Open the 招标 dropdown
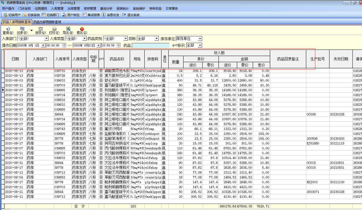362x210 pixels. pos(156,38)
